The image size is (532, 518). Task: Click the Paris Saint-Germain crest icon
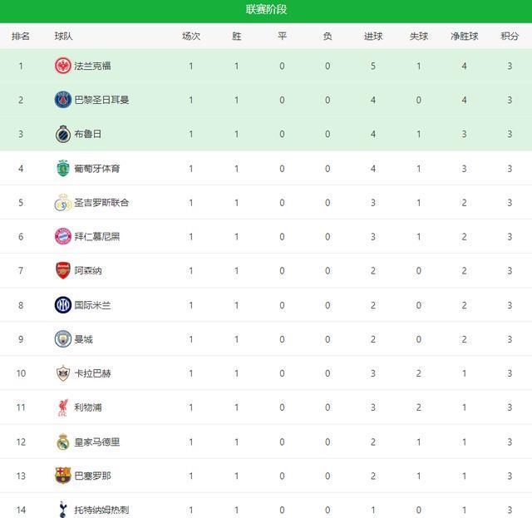[x=63, y=100]
